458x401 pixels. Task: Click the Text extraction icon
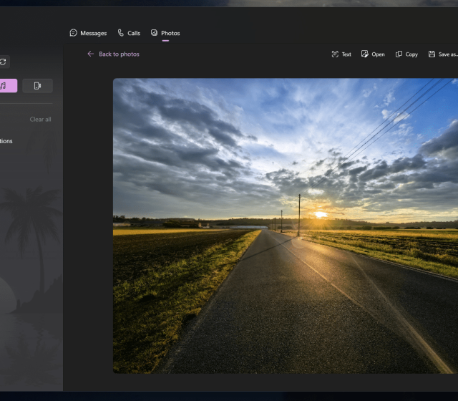pos(335,54)
